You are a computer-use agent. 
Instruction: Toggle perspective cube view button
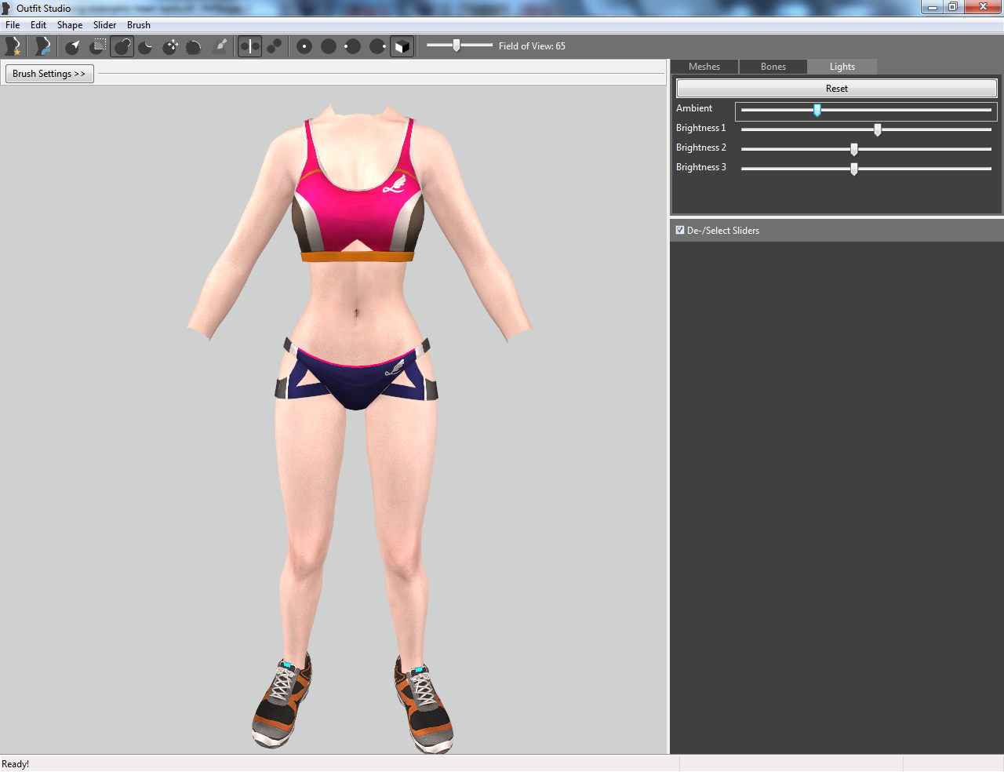pos(402,46)
